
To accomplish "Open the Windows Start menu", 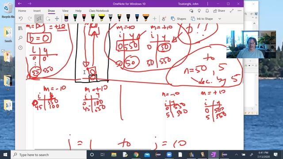I will (5, 155).
